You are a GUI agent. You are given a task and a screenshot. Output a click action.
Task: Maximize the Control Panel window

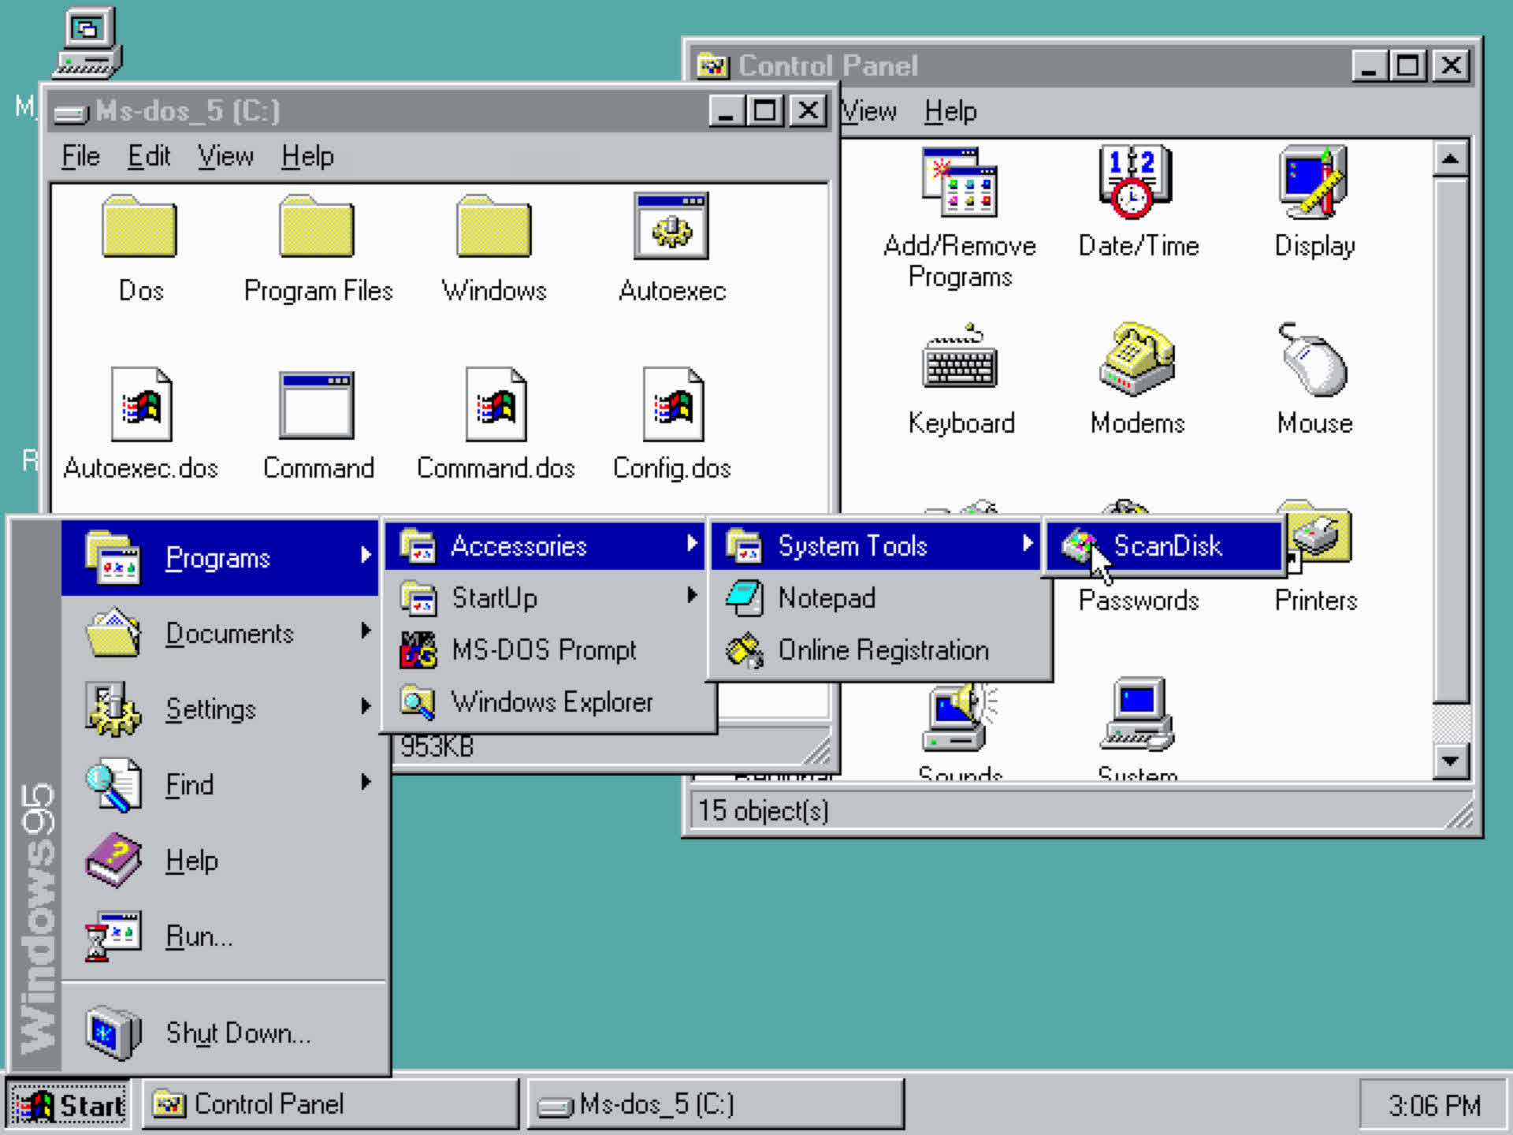pyautogui.click(x=1408, y=65)
